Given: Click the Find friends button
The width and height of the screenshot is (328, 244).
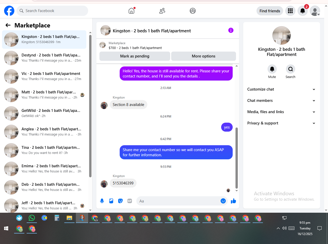Looking at the screenshot, I should point(270,11).
